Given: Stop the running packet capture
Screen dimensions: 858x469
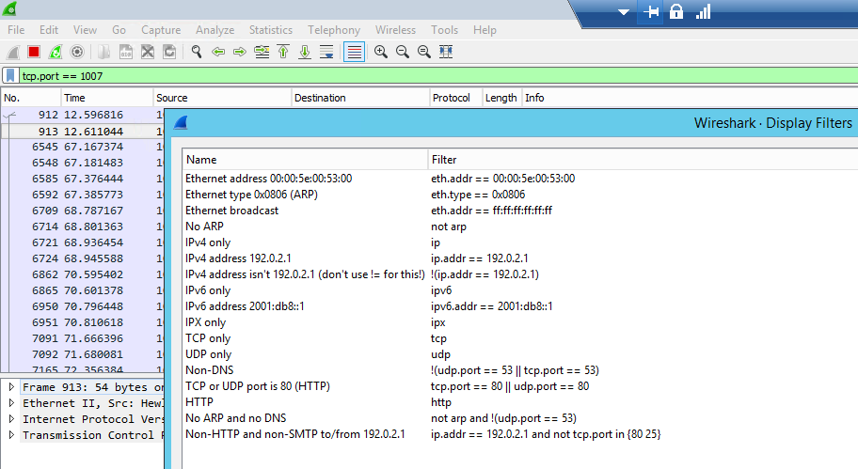Looking at the screenshot, I should pos(34,52).
